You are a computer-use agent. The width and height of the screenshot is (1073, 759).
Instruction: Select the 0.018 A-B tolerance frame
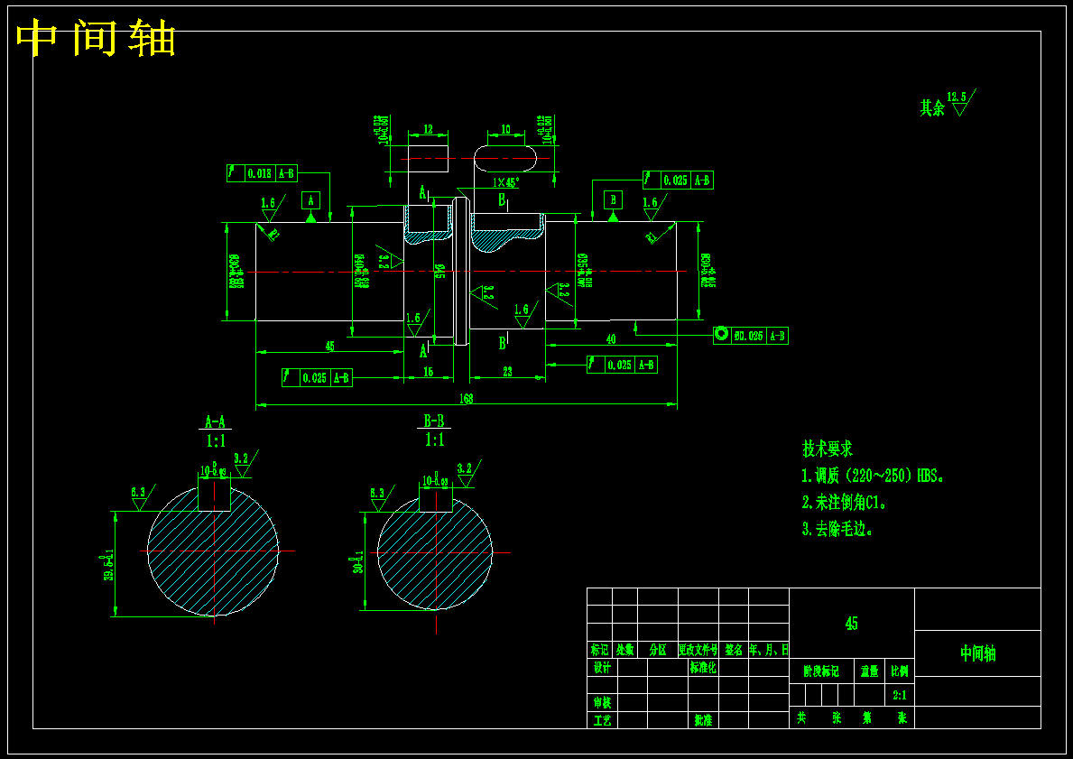click(262, 173)
